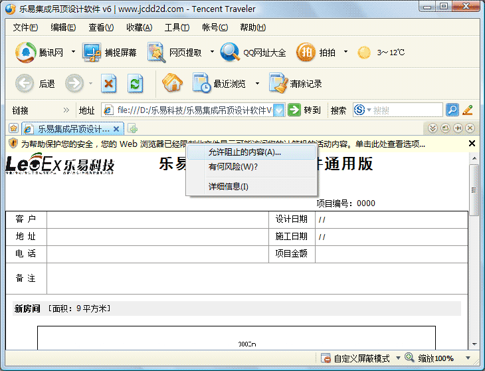Click the screen capture icon
Image resolution: width=485 pixels, height=371 pixels.
coord(91,53)
